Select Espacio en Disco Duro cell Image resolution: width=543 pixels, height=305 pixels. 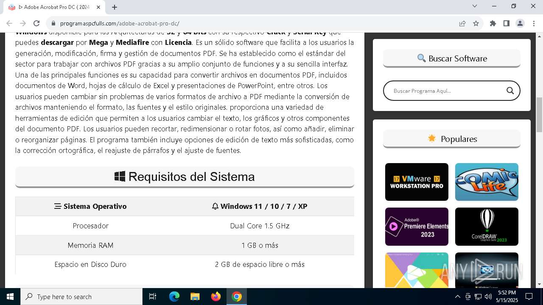click(x=90, y=264)
